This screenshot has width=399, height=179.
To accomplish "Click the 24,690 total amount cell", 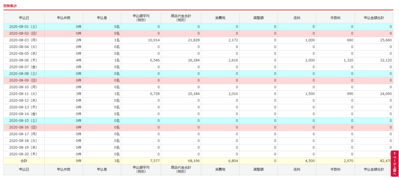I will [x=374, y=94].
